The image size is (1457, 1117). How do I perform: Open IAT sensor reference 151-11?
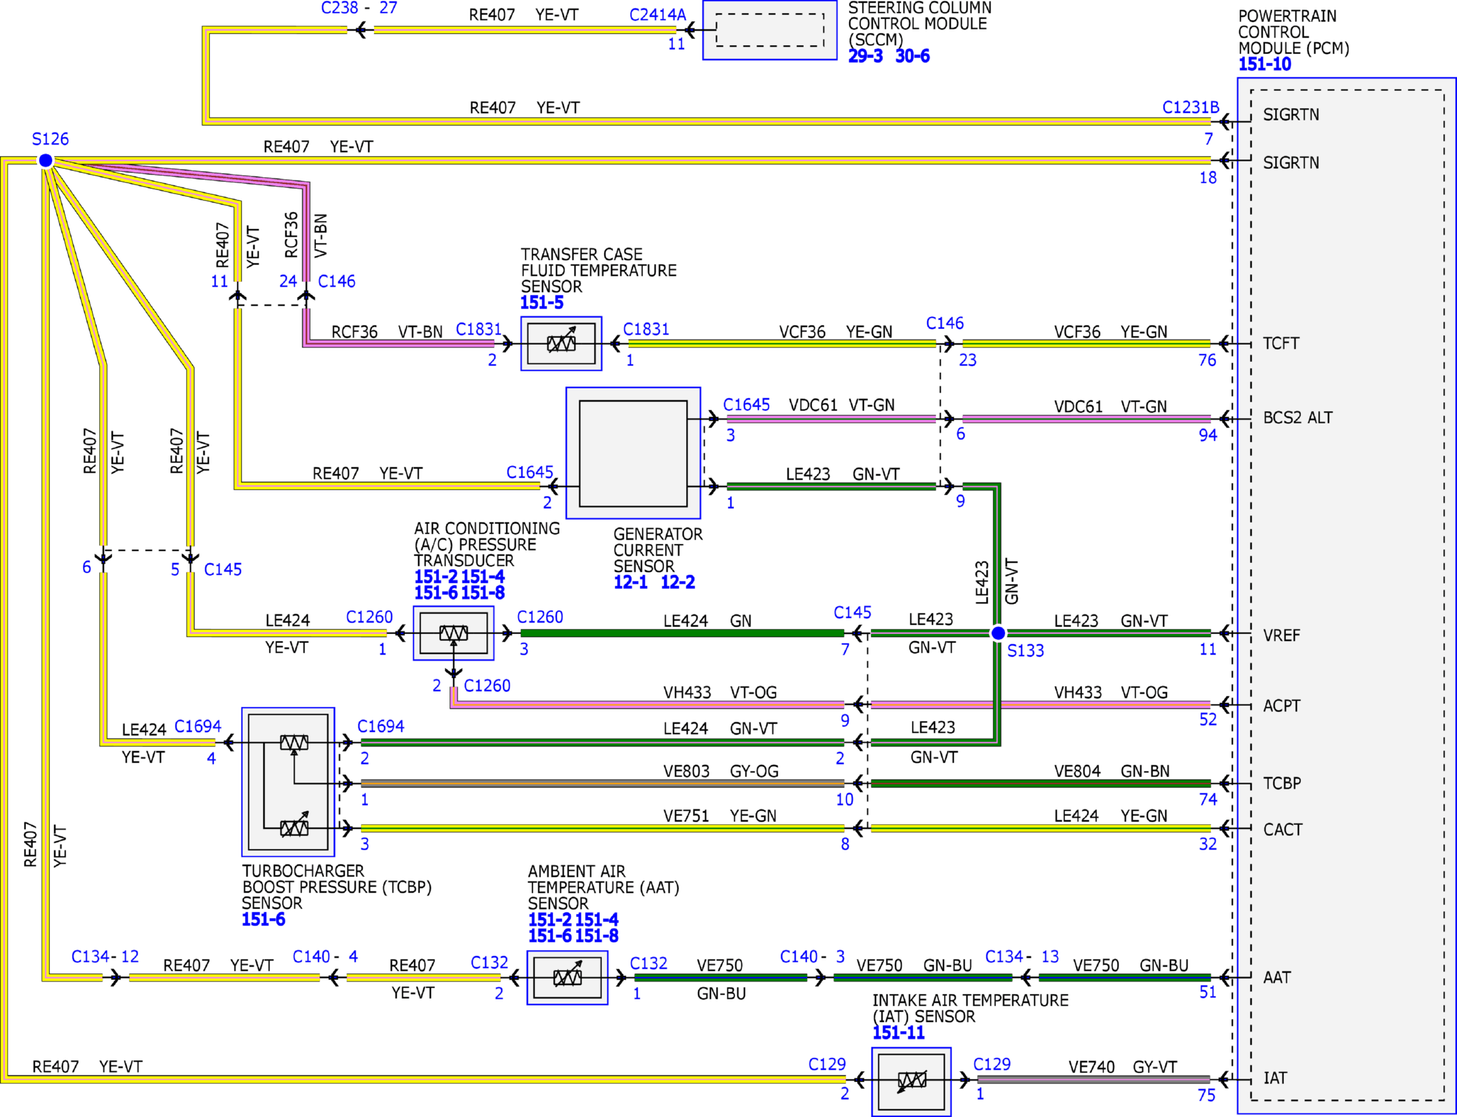point(898,1033)
